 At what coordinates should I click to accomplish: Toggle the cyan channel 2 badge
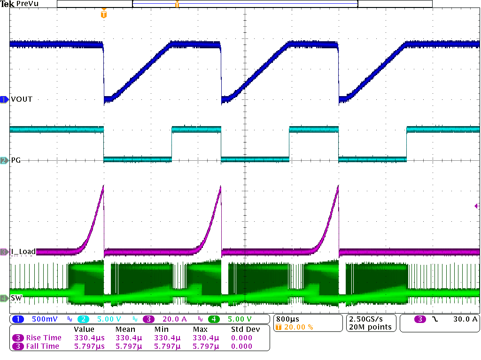pyautogui.click(x=83, y=319)
